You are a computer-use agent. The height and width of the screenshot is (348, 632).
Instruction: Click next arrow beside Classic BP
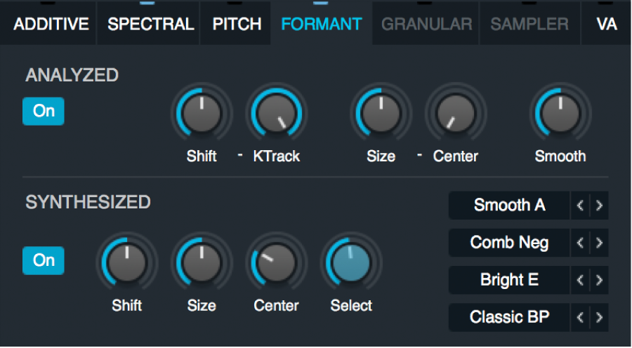599,317
